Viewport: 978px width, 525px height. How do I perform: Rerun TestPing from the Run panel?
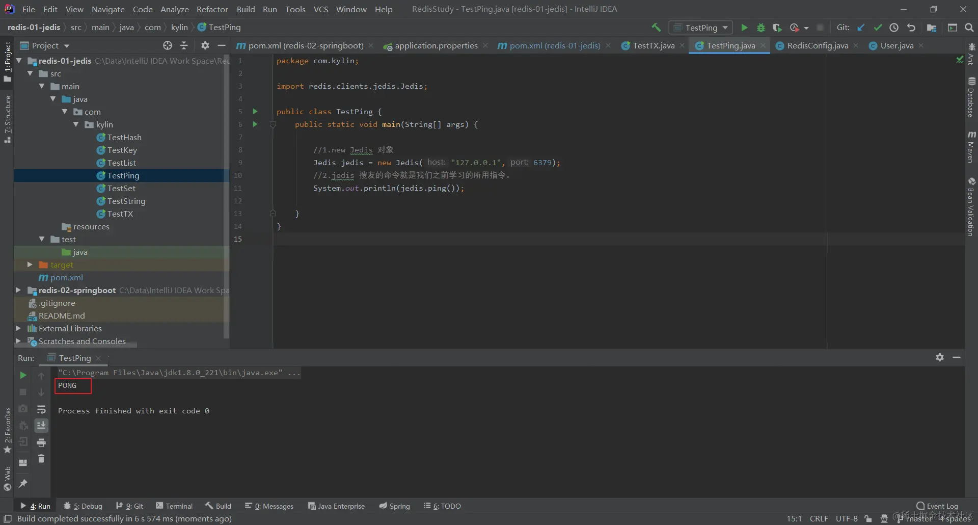pos(23,375)
